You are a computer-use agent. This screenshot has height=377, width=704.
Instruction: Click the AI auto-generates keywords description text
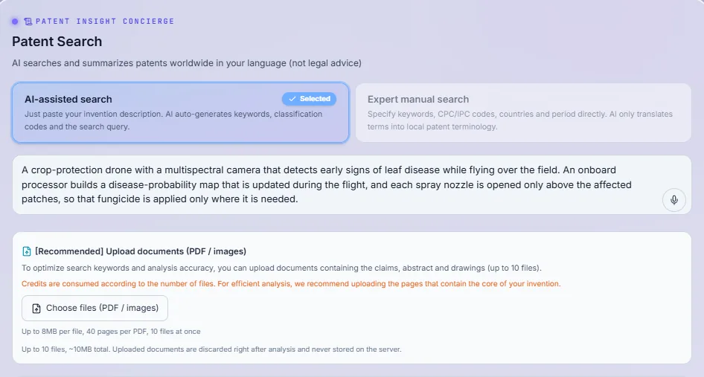pyautogui.click(x=173, y=120)
